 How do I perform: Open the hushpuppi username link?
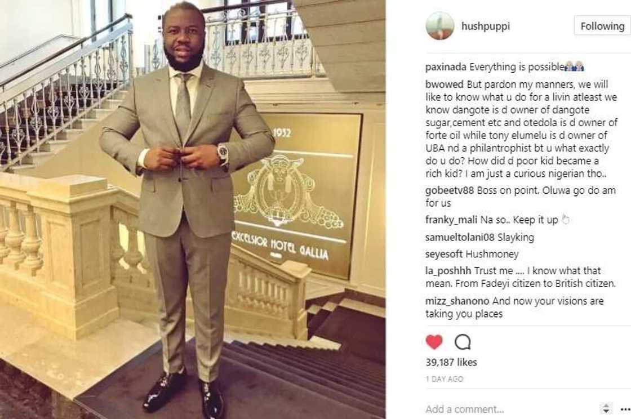point(485,26)
